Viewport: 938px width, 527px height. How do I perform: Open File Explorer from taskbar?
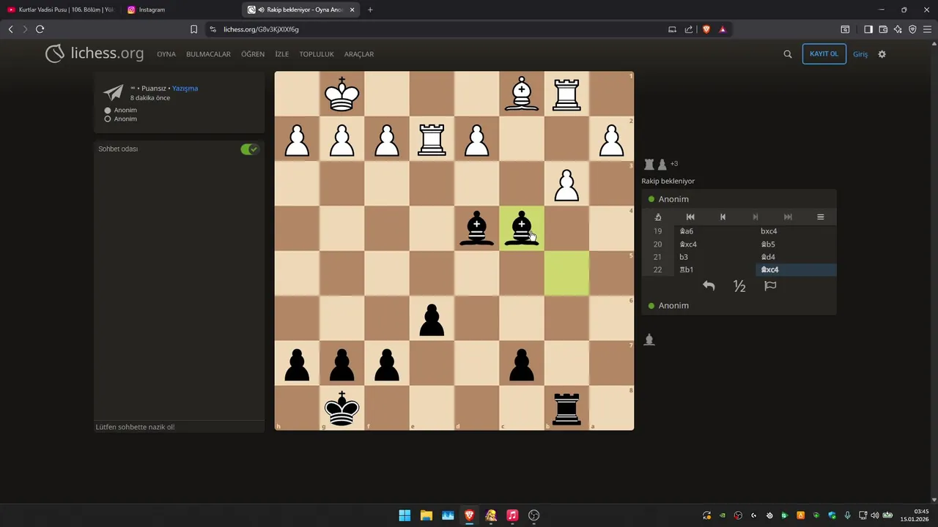click(x=426, y=515)
